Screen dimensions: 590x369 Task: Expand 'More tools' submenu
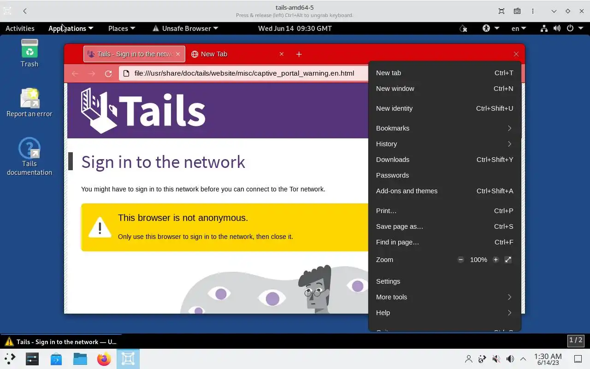(445, 297)
